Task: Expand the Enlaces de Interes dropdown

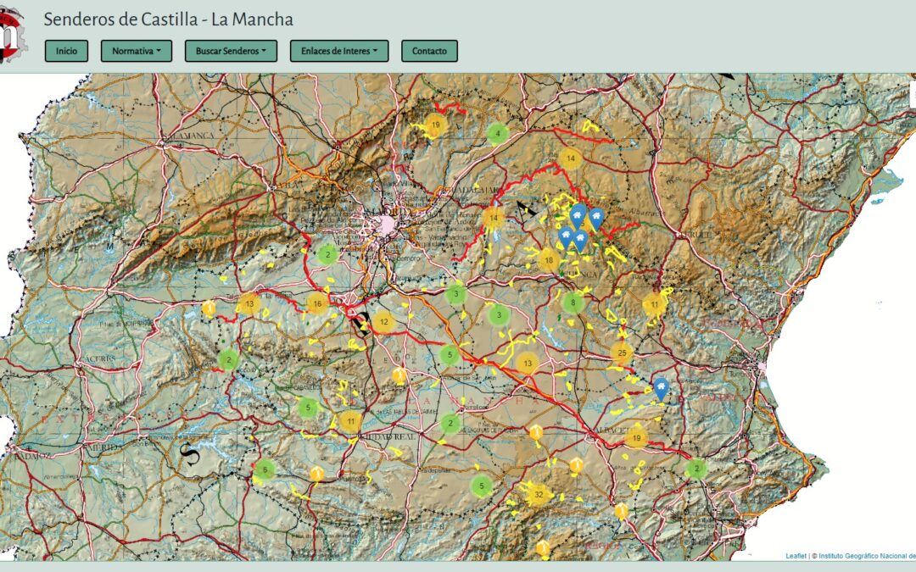Action: click(338, 51)
